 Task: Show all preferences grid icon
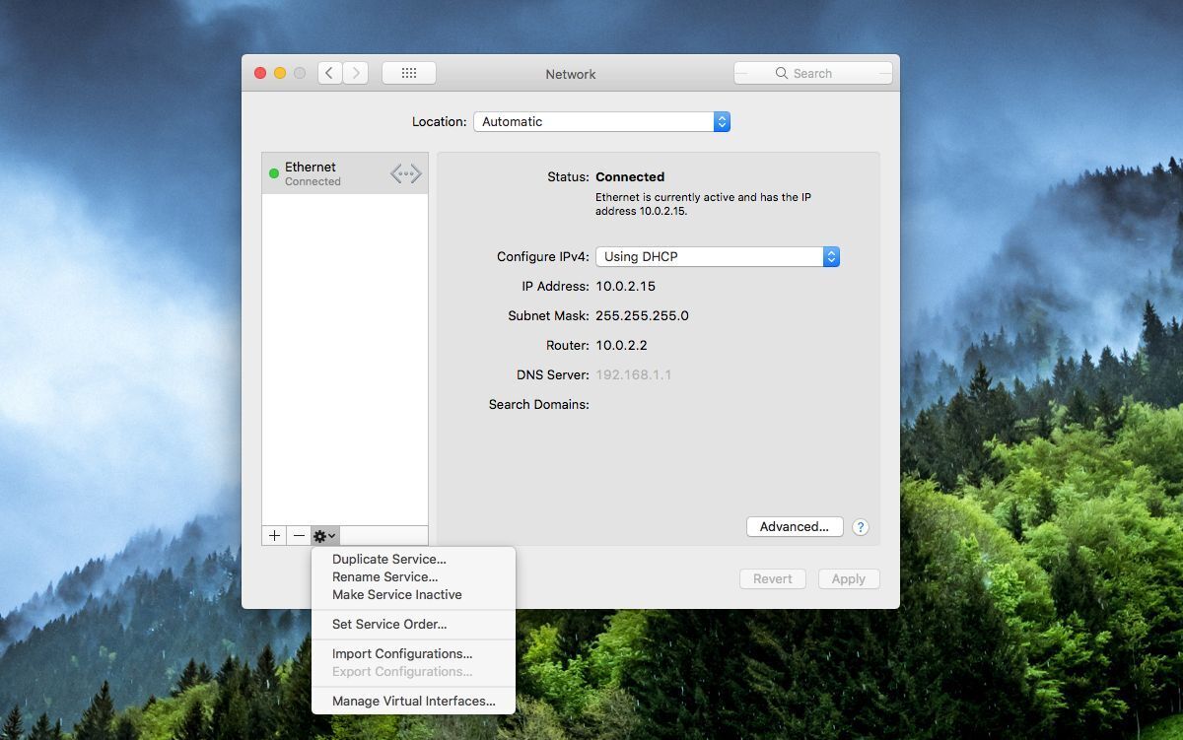pos(409,73)
